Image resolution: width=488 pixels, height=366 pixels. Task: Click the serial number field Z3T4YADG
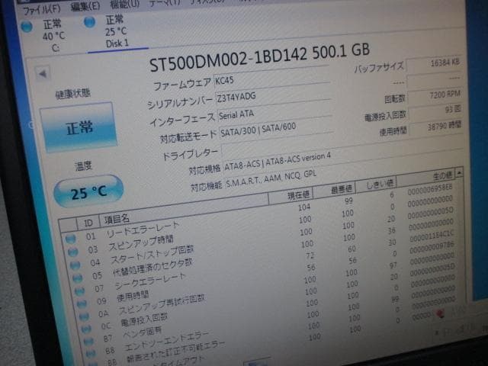pos(273,95)
